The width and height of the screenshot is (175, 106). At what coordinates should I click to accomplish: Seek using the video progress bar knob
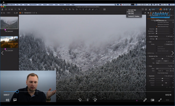coord(17,91)
